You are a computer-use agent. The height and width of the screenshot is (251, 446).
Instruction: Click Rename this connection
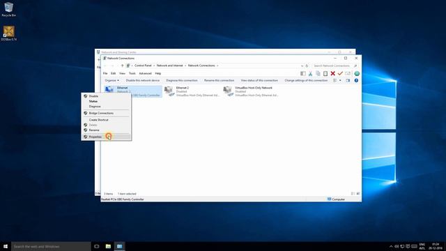(219, 81)
